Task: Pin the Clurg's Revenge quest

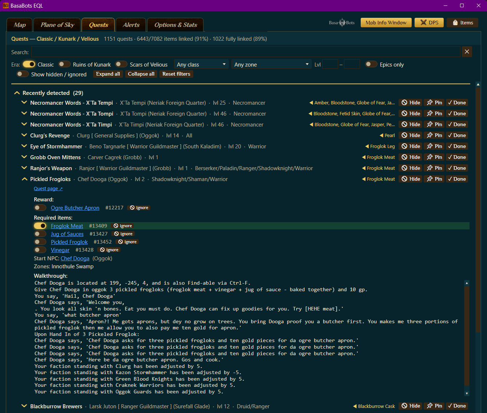Action: [434, 135]
